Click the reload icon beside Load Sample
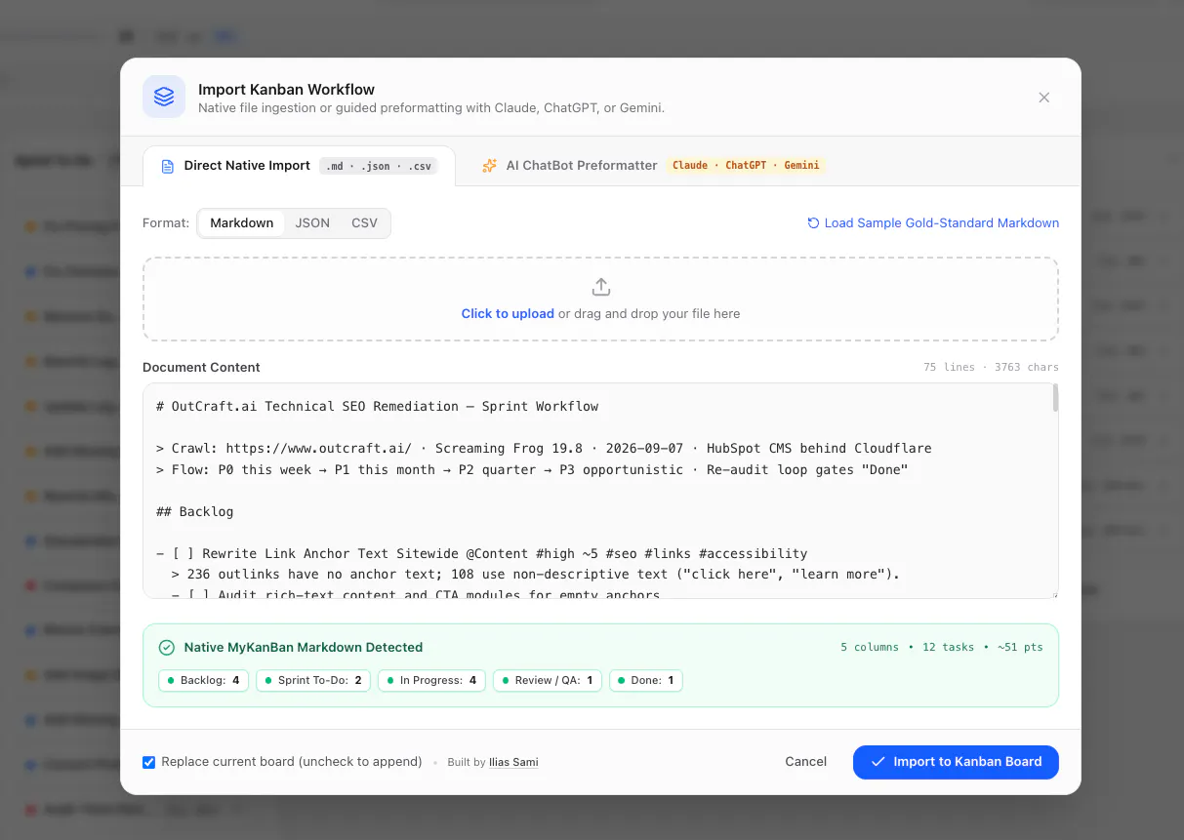 coord(813,223)
